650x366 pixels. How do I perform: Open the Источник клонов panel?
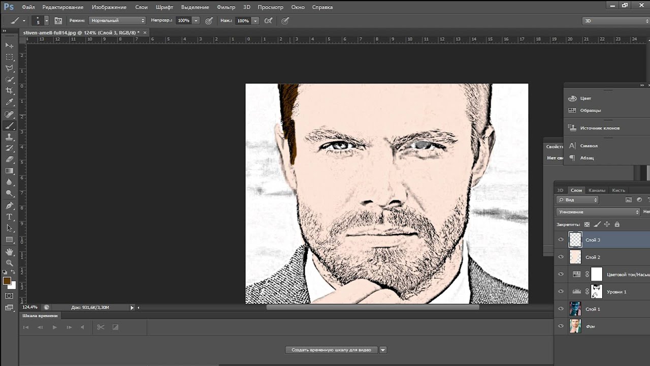(599, 128)
